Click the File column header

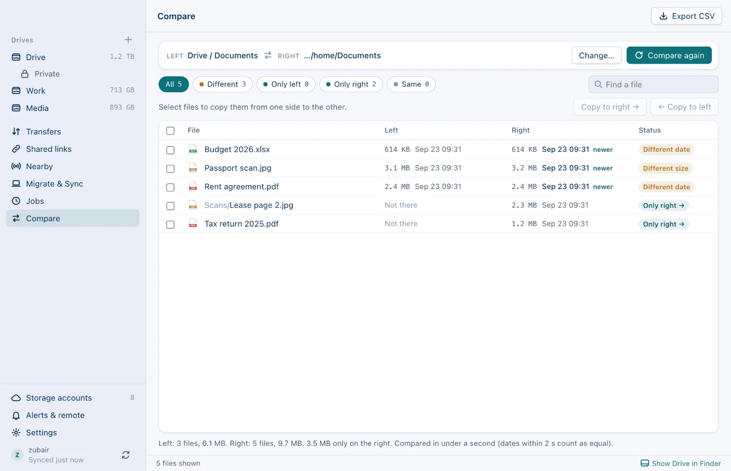[x=194, y=130]
